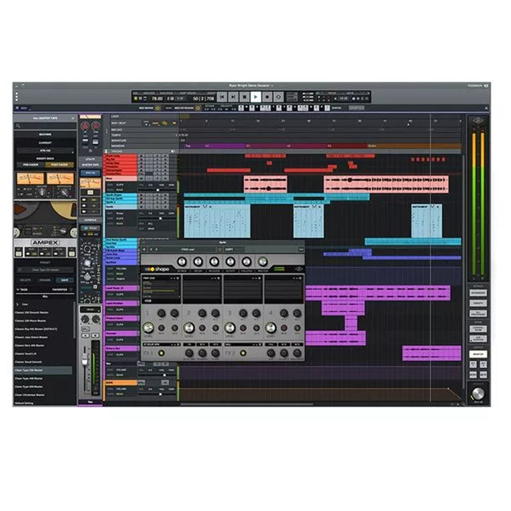Close the Master Tape browser panel
The image size is (511, 511).
tap(73, 118)
